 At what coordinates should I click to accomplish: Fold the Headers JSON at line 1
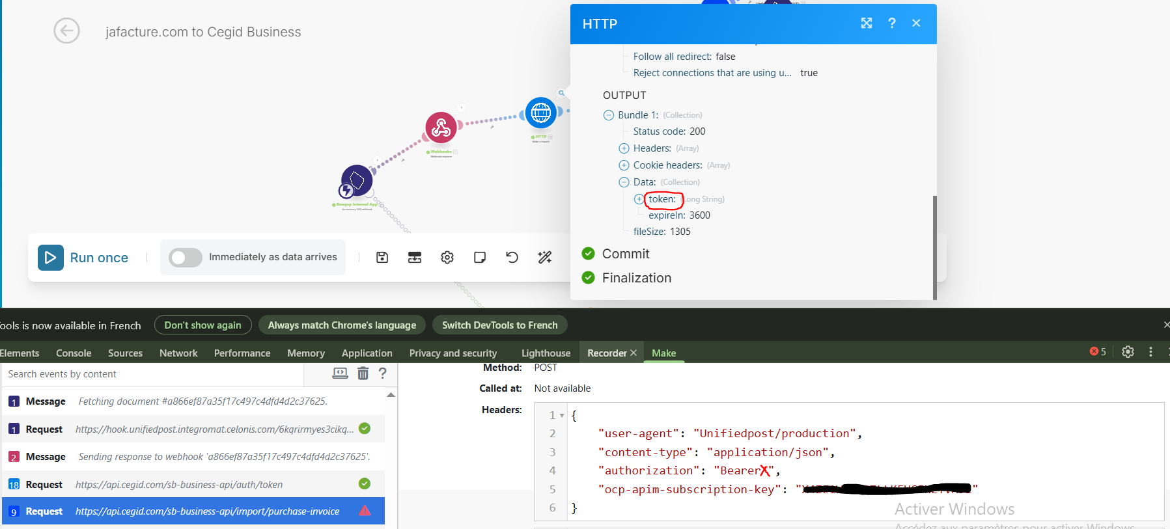point(562,415)
